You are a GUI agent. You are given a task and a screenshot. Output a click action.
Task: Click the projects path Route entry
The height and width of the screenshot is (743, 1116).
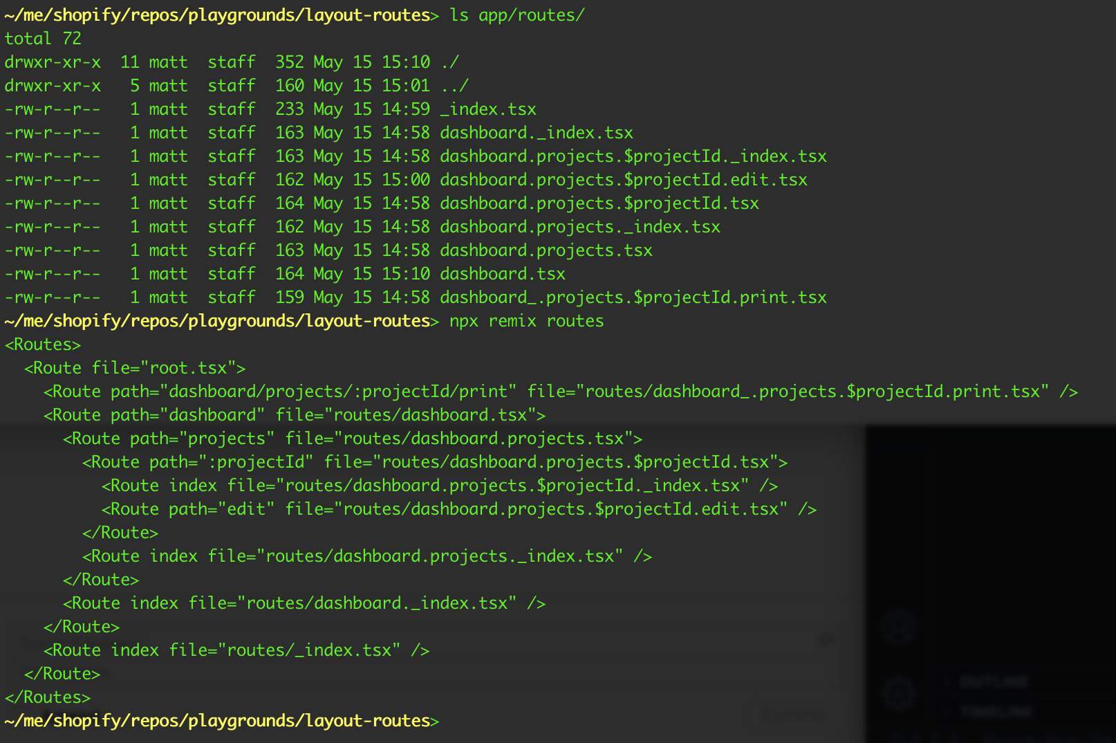352,438
